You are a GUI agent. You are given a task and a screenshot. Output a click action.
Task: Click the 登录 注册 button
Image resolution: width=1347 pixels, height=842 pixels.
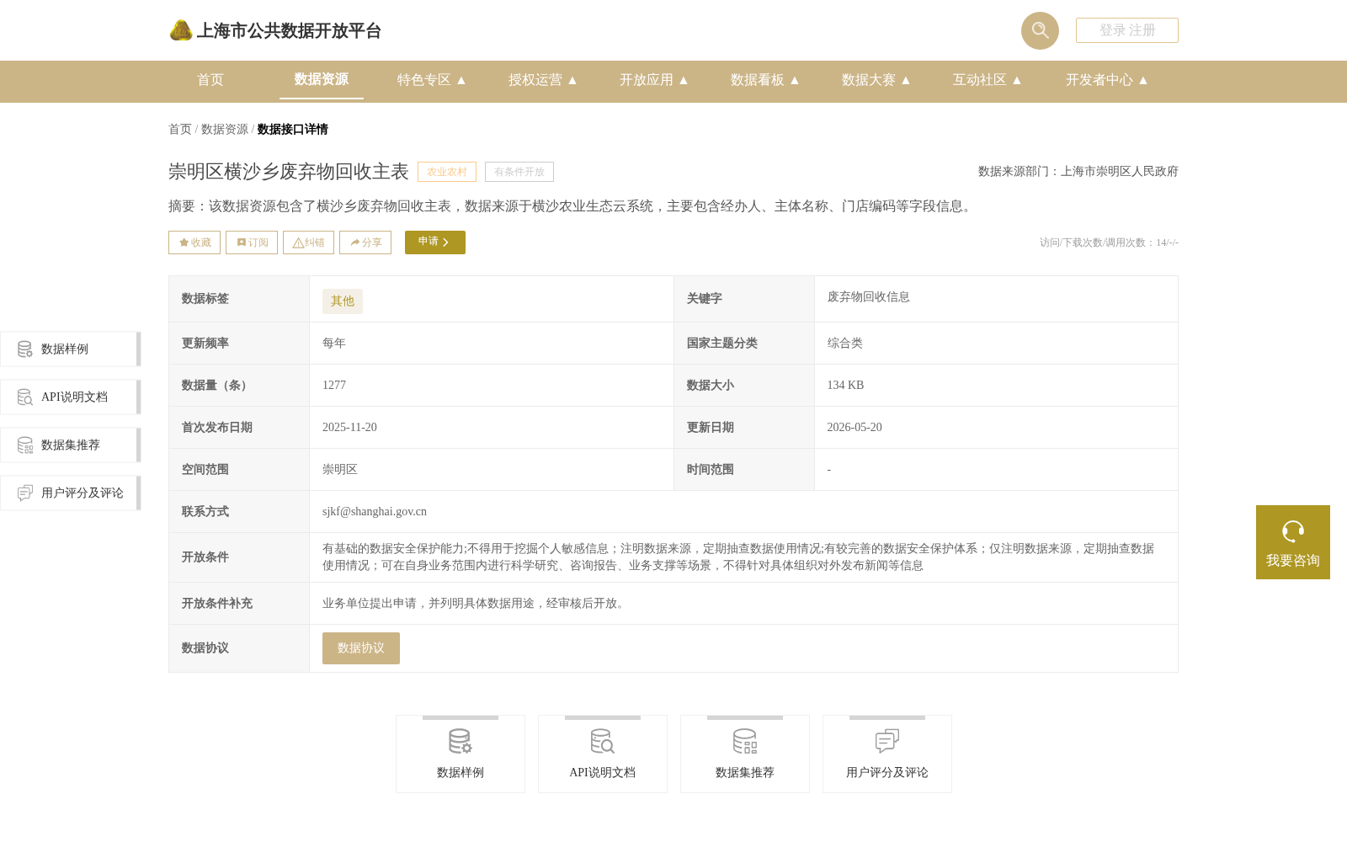[1127, 30]
